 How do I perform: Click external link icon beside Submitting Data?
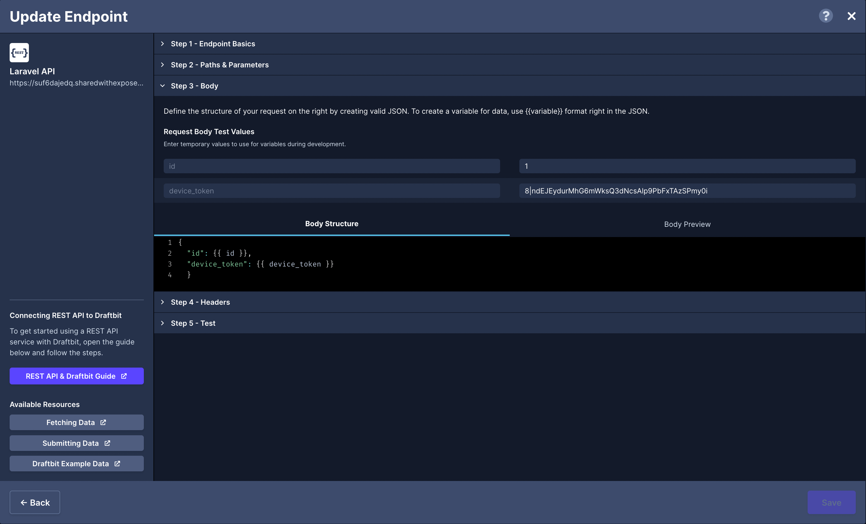[x=107, y=443]
